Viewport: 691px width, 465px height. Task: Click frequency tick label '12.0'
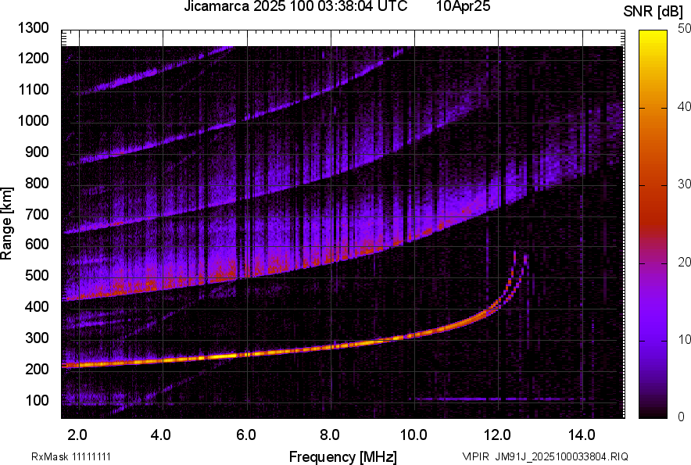(498, 435)
